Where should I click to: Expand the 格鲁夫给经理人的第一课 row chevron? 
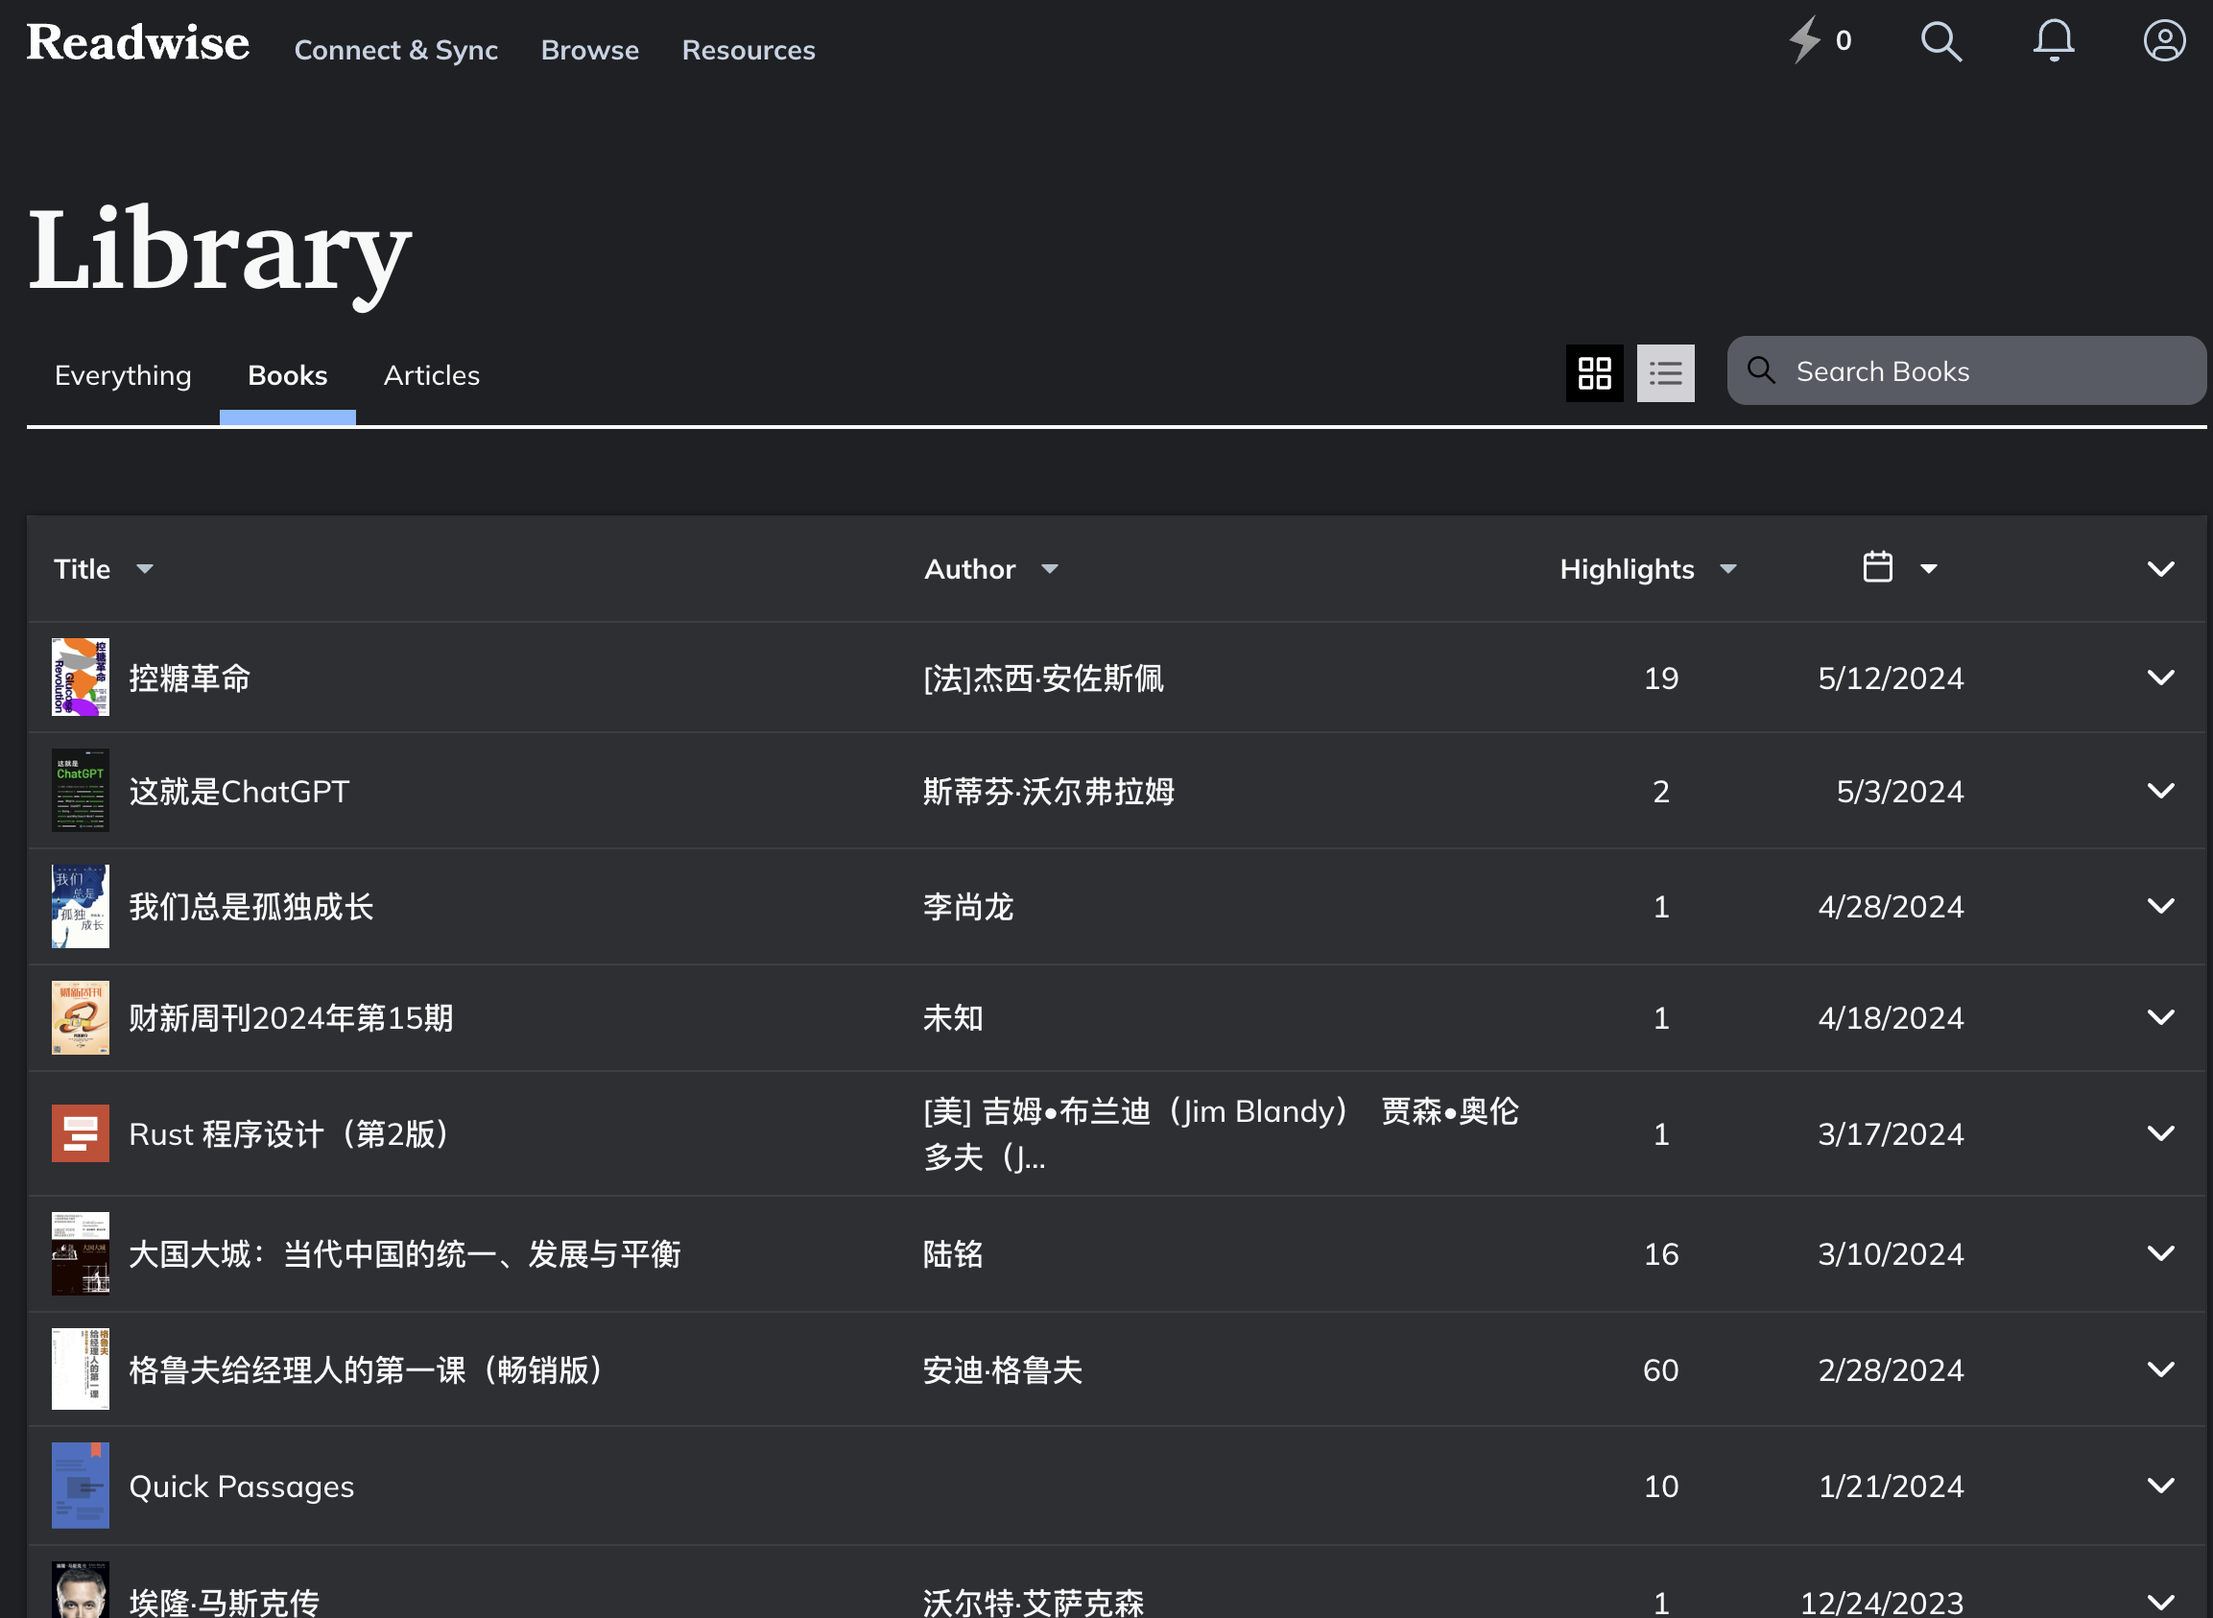tap(2160, 1369)
